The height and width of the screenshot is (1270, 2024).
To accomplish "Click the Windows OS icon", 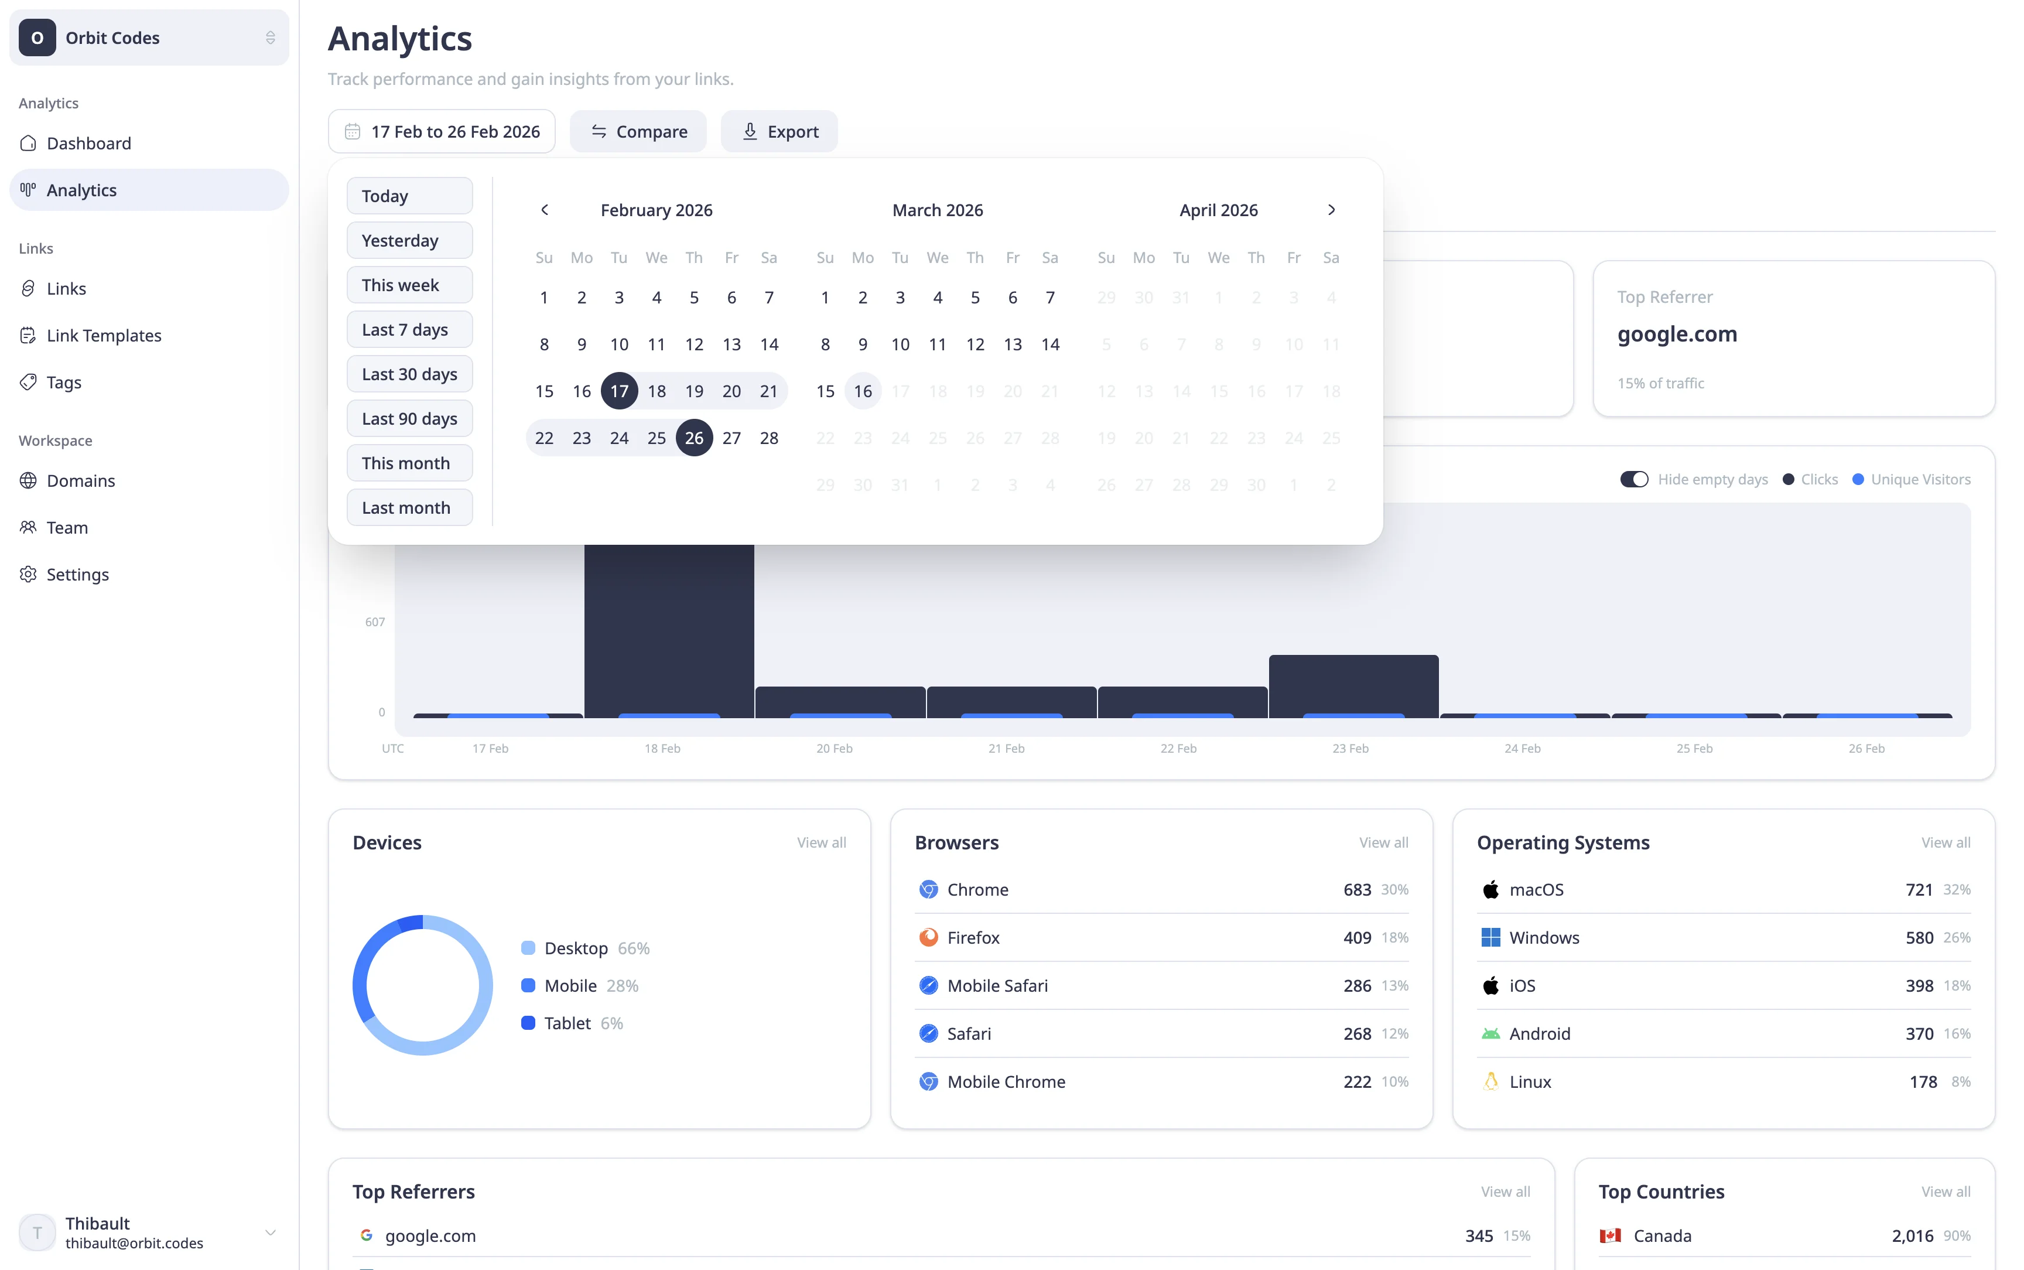I will [1491, 937].
